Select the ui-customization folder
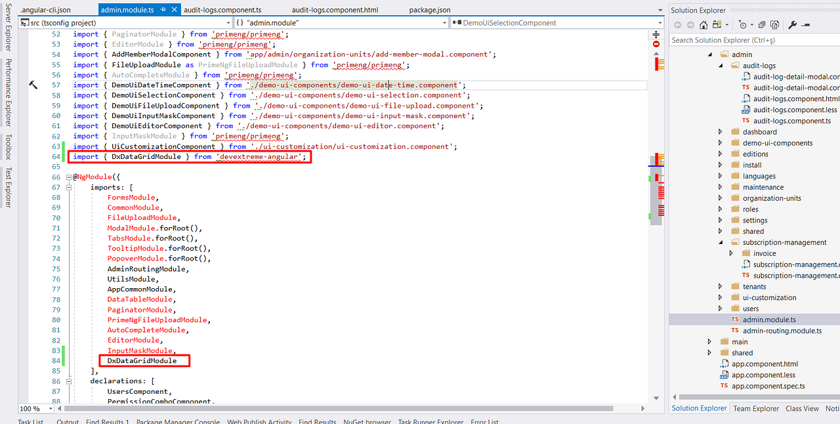This screenshot has height=424, width=840. click(x=769, y=297)
